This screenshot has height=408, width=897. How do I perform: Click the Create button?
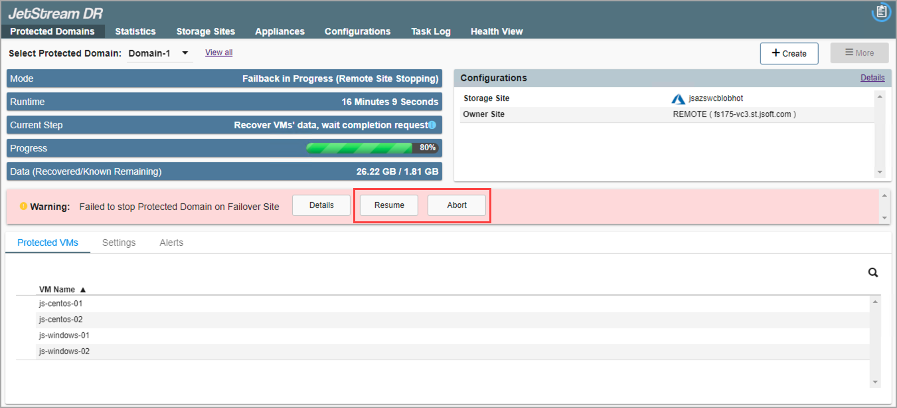[789, 53]
